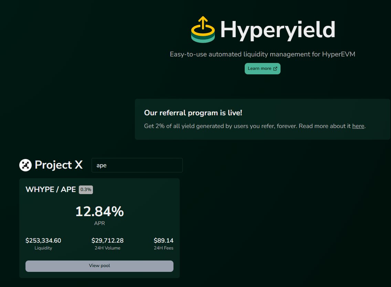Click 'Our referral program is live!' heading

coord(193,113)
